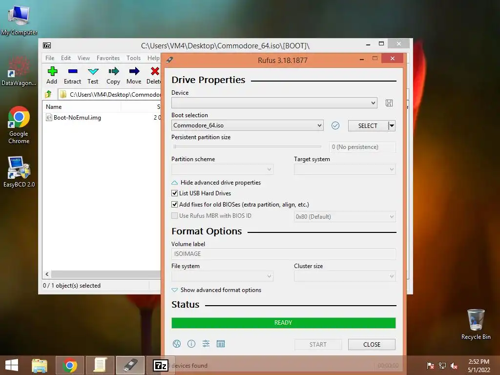Click the muted volume tray icon
The width and height of the screenshot is (500, 375).
coord(454,366)
